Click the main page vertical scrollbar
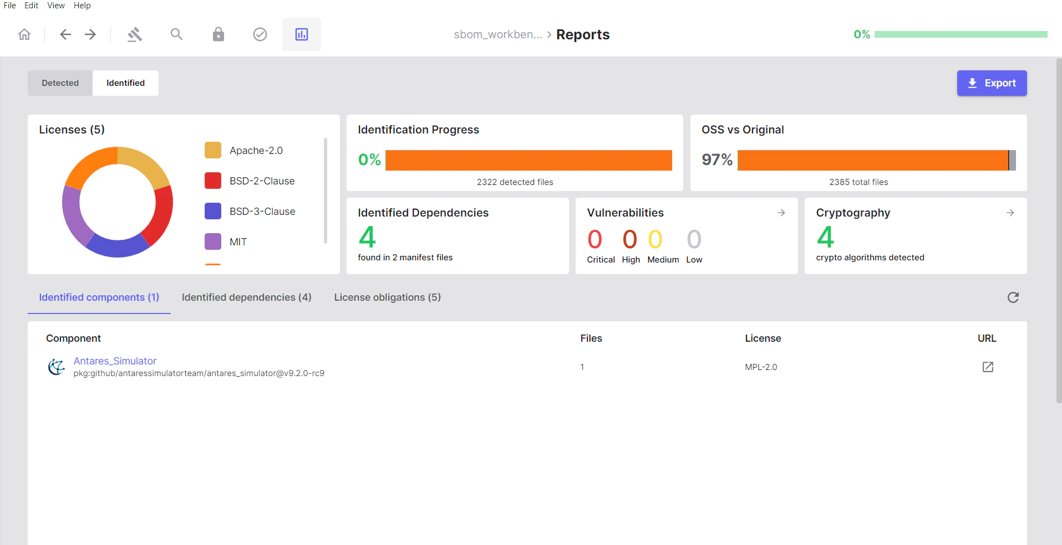Viewport: 1062px width, 545px height. pyautogui.click(x=1059, y=230)
